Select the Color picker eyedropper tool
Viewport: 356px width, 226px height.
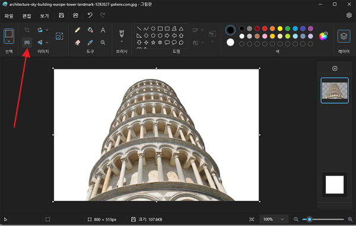(x=90, y=43)
